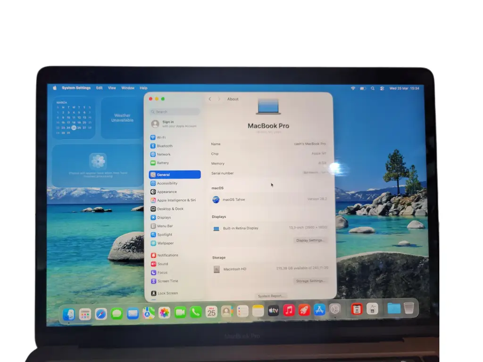Open Reminders from the Dock

242,311
